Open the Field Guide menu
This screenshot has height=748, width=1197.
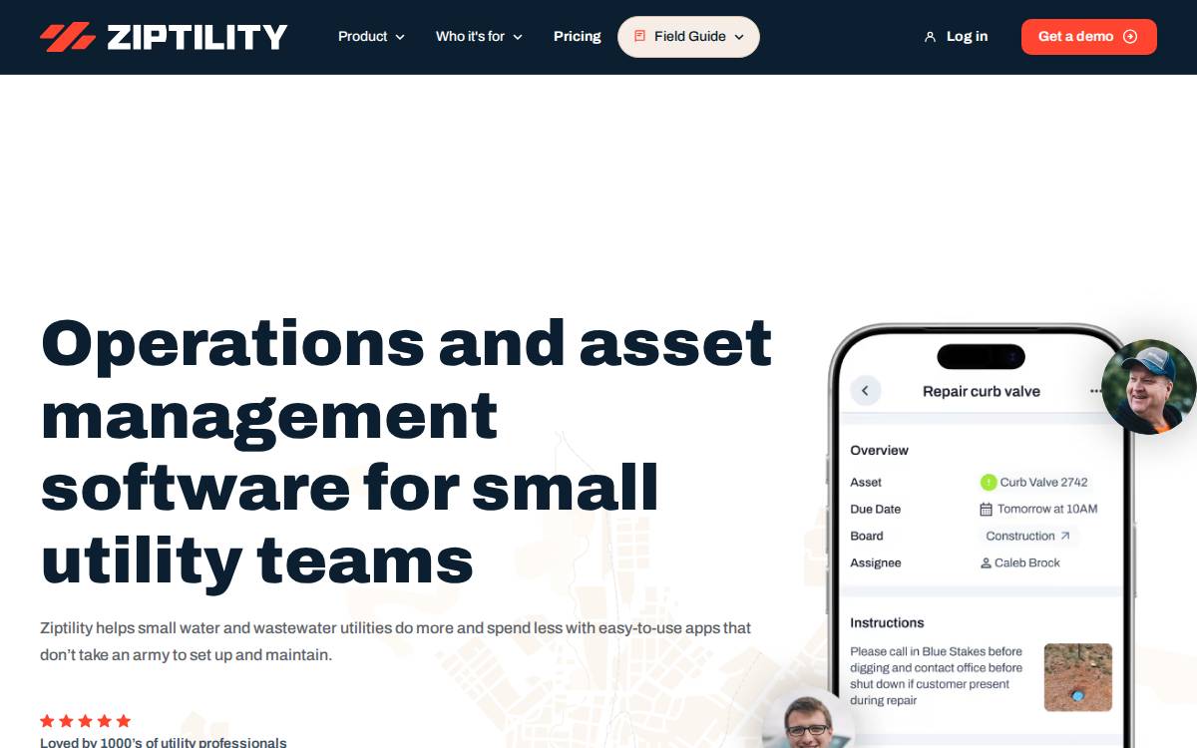[x=688, y=37]
